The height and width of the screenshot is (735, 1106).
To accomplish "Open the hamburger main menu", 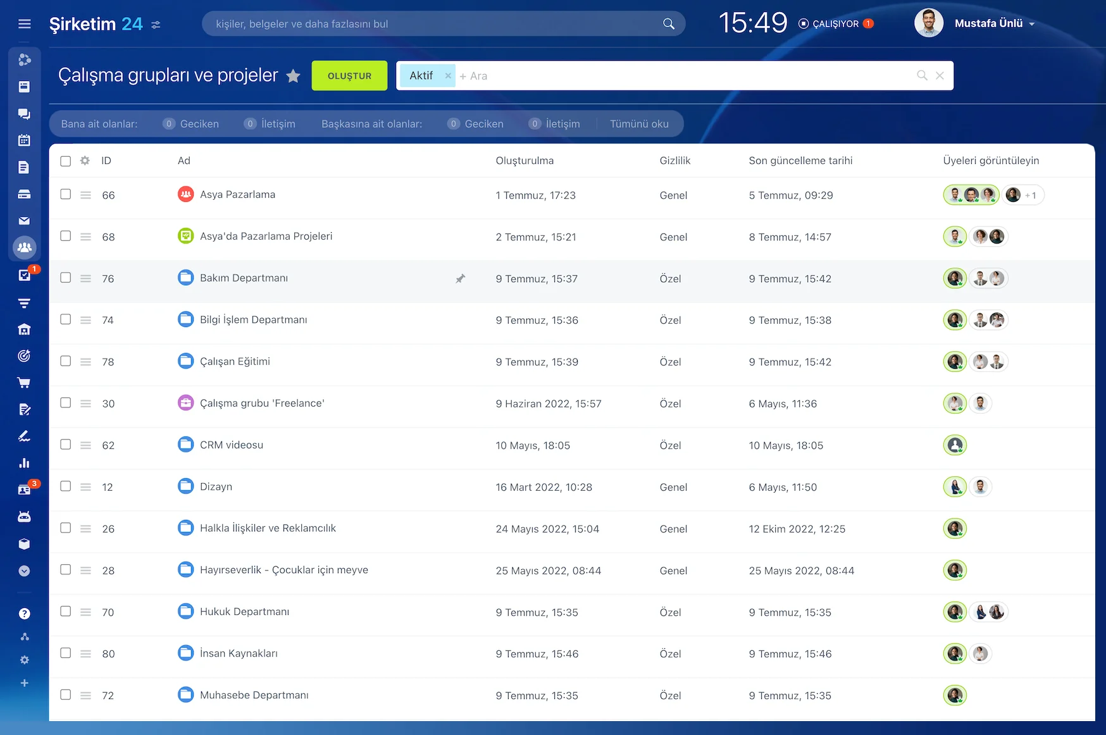I will (25, 24).
